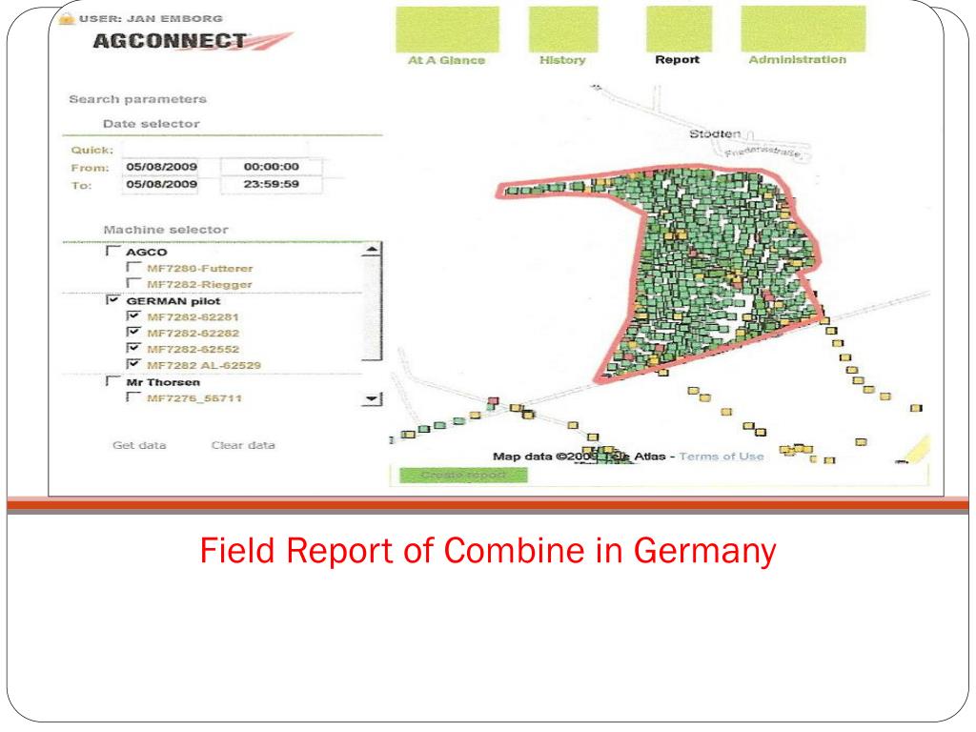Click the green tile above At A Glance
This screenshot has height=732, width=976.
pos(448,30)
